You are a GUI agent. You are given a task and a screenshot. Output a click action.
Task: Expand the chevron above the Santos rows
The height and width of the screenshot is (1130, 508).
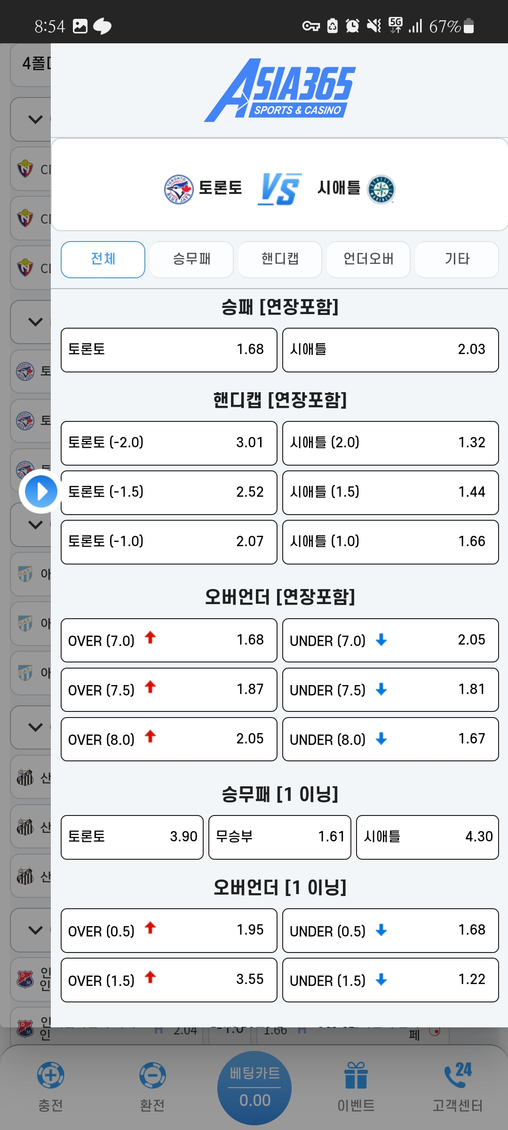pos(35,727)
